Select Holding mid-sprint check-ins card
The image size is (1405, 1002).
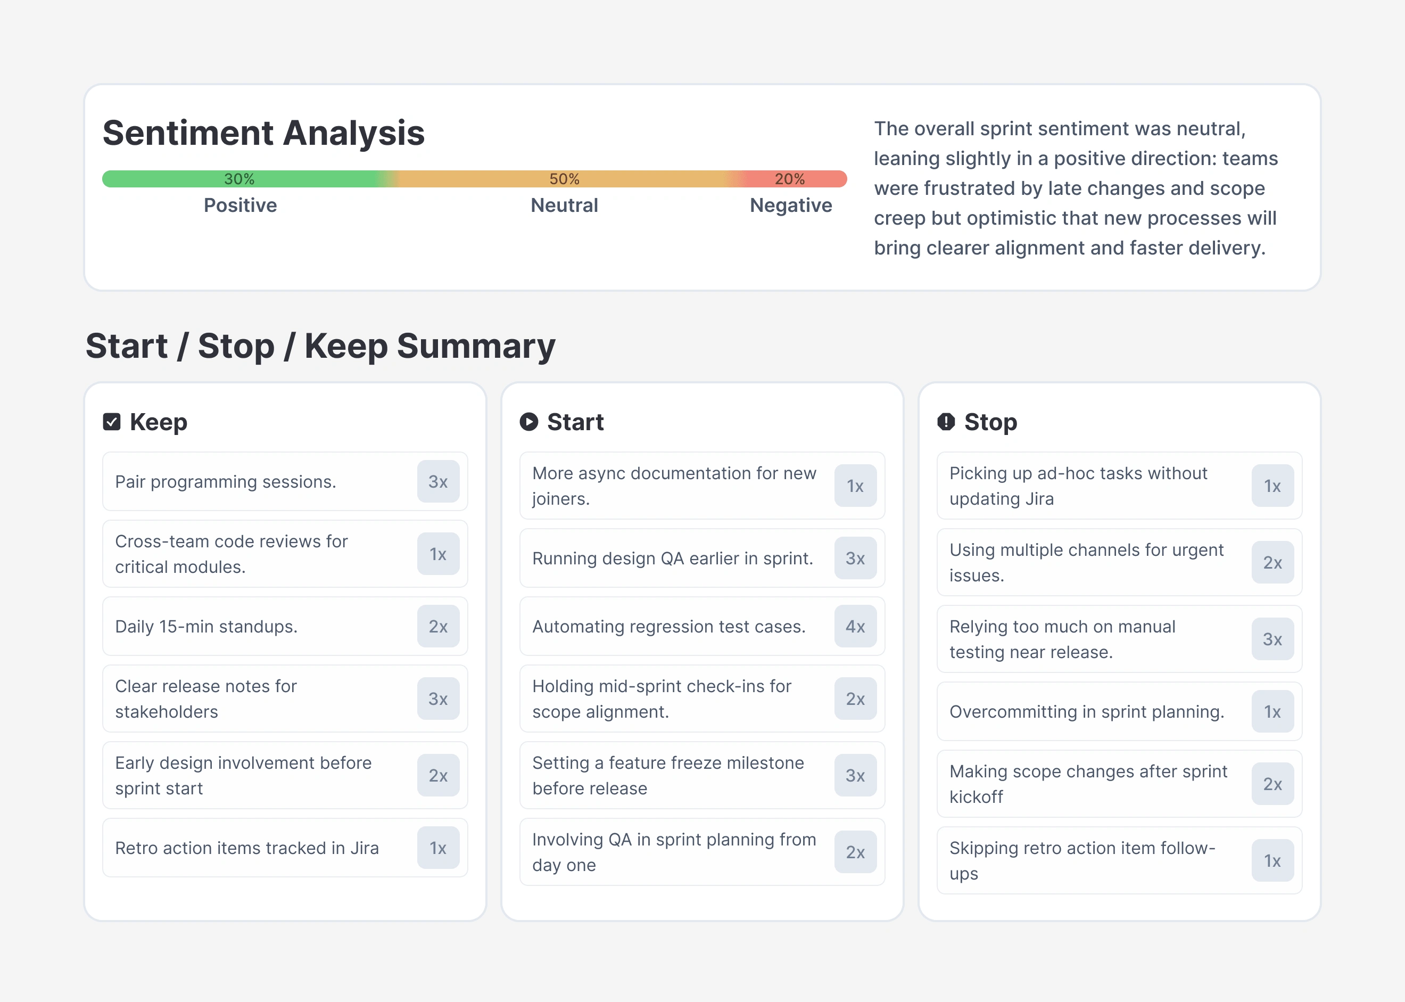point(702,699)
